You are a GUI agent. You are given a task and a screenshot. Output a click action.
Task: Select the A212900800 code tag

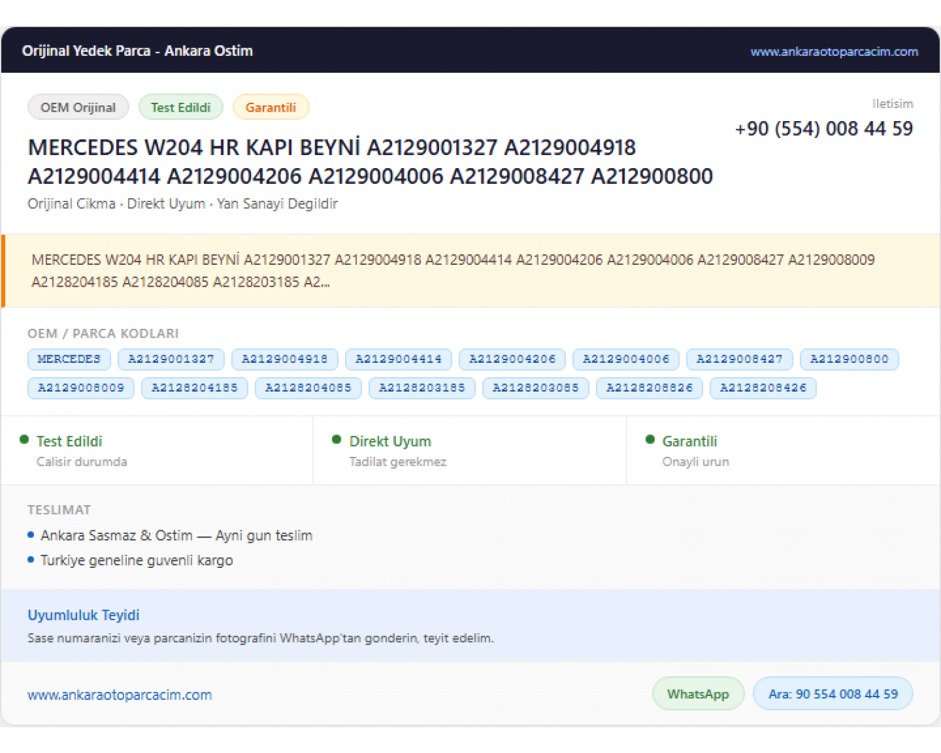click(x=849, y=359)
